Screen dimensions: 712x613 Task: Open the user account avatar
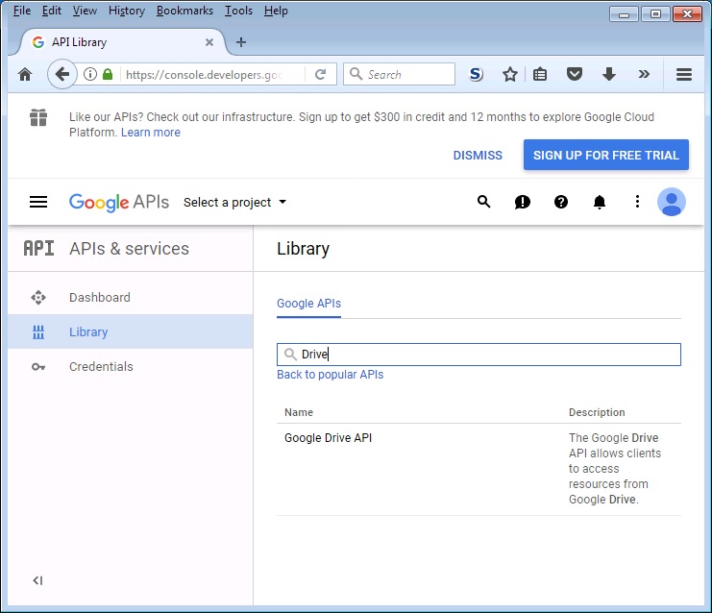click(672, 202)
